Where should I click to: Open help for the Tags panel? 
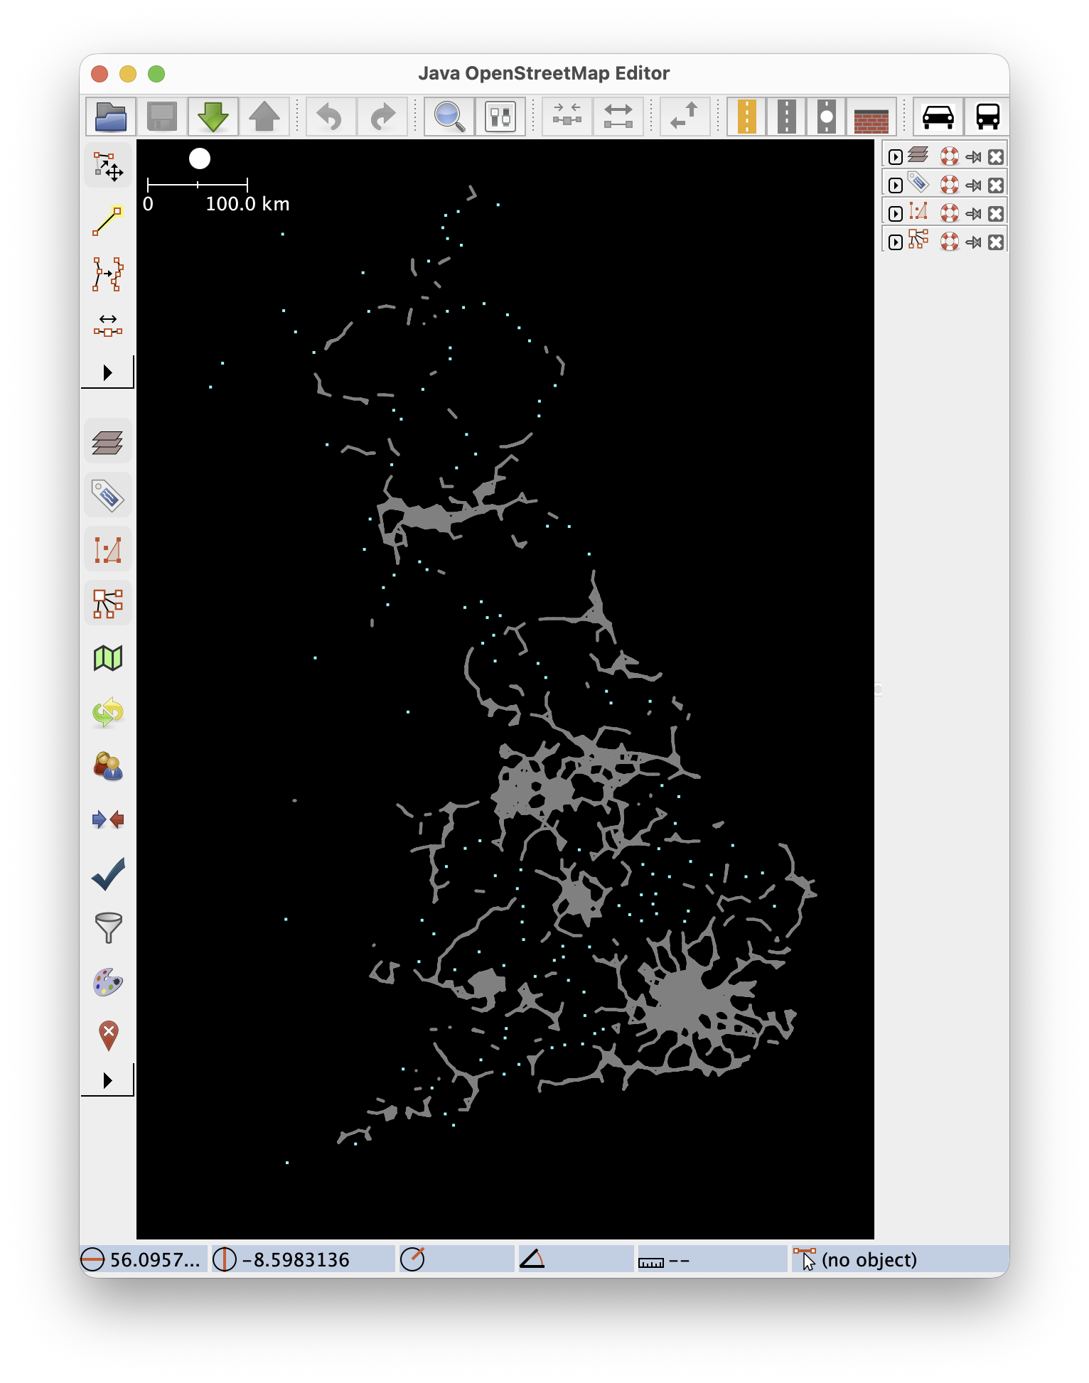point(950,185)
